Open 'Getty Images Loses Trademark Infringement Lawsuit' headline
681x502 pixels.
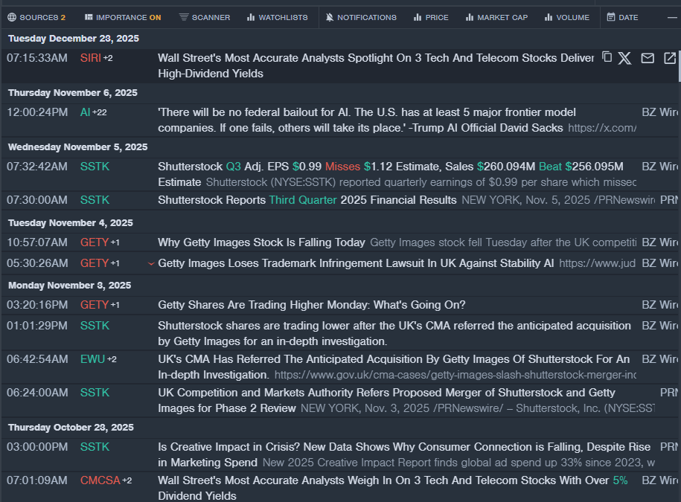click(x=356, y=263)
